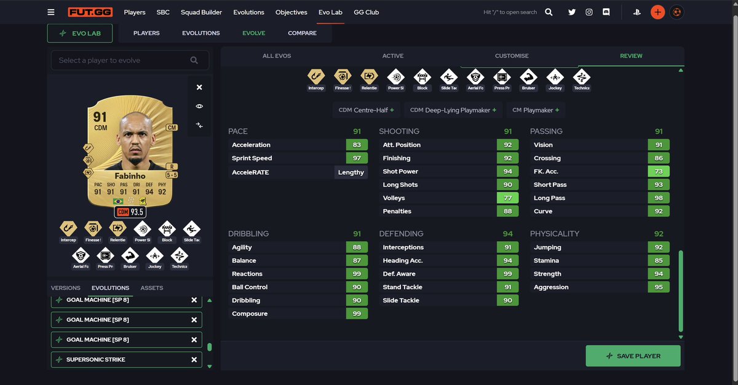This screenshot has height=385, width=738.
Task: Click evolutions list scroll-down arrow
Action: pyautogui.click(x=209, y=367)
